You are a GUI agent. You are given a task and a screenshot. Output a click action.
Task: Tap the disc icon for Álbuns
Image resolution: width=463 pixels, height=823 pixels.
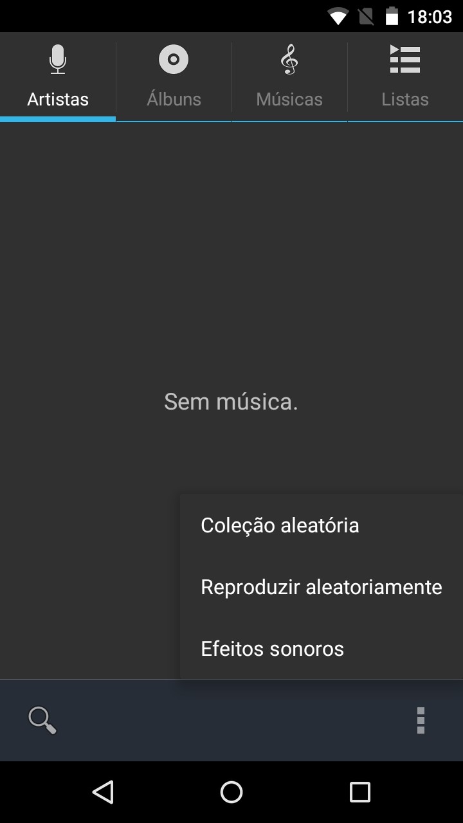pos(174,59)
